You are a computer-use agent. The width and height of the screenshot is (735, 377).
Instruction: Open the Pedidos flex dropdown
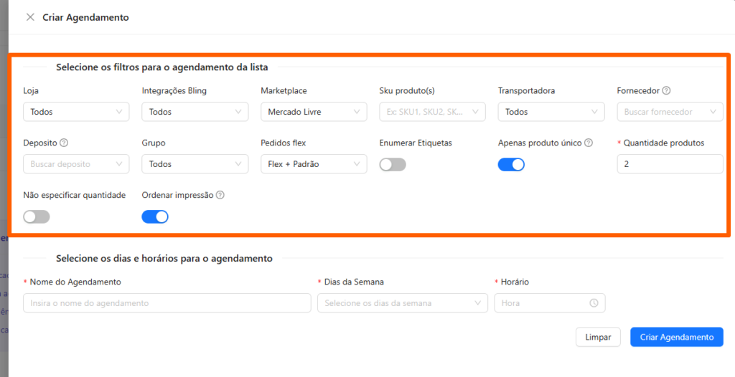click(x=314, y=164)
